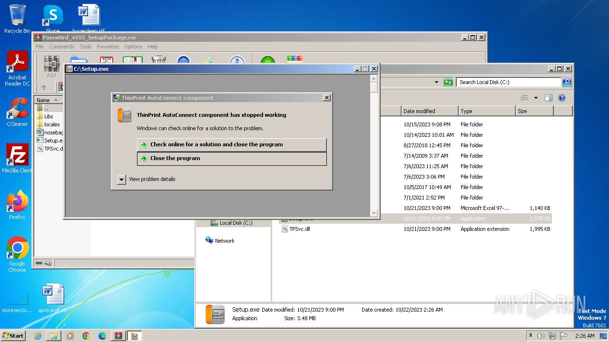
Task: Open Internet Explorer from the taskbar
Action: 38,336
